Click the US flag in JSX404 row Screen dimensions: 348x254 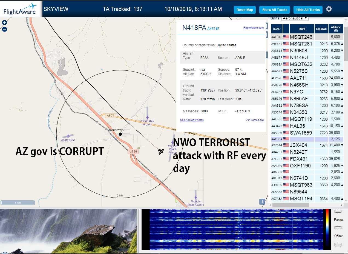[286, 145]
